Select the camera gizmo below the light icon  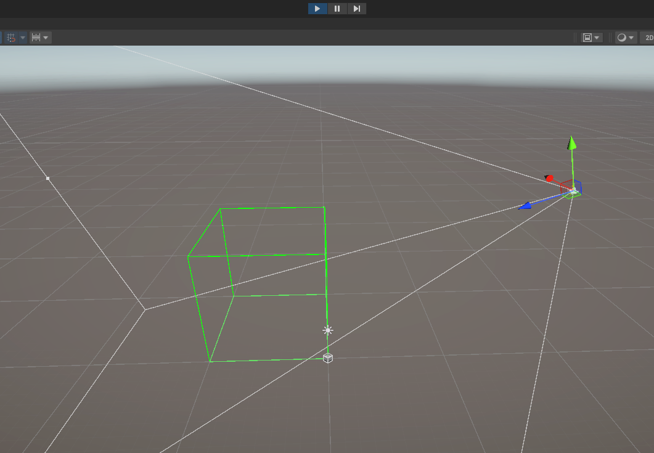click(327, 357)
